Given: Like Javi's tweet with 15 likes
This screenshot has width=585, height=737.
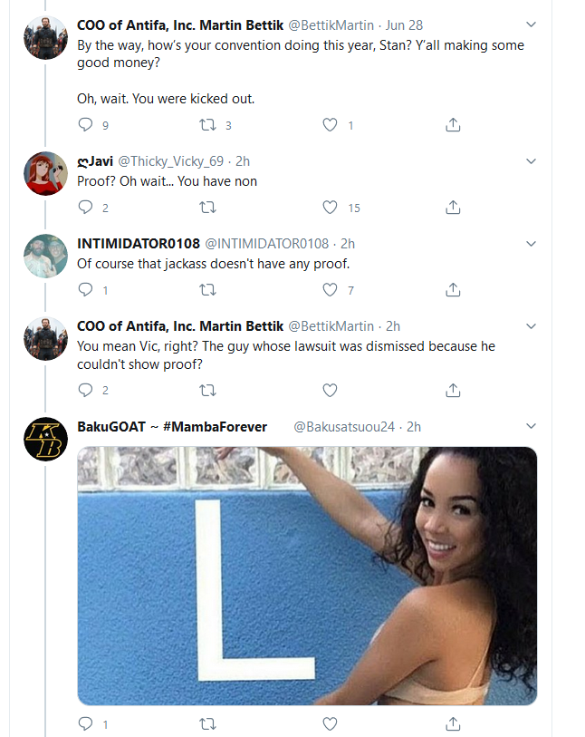Looking at the screenshot, I should (x=330, y=208).
